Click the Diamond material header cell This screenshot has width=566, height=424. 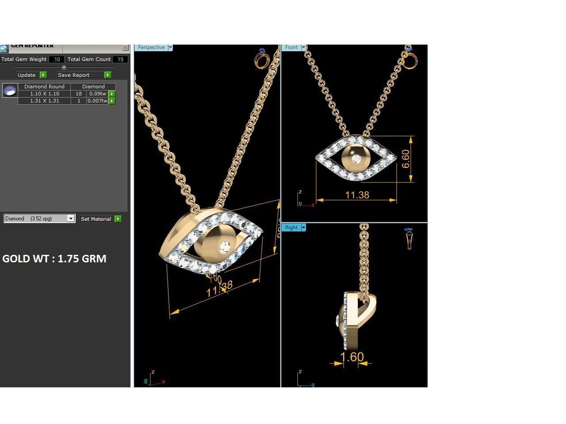click(x=93, y=87)
